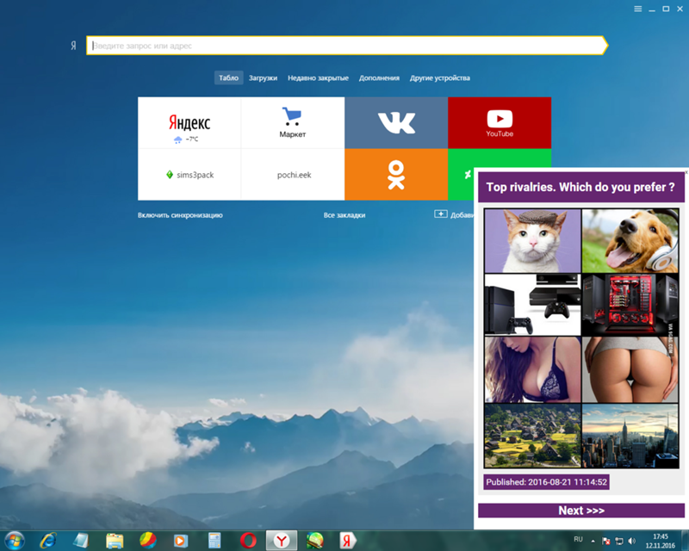689x551 pixels.
Task: Click Включить синхронизацию link
Action: coord(180,215)
